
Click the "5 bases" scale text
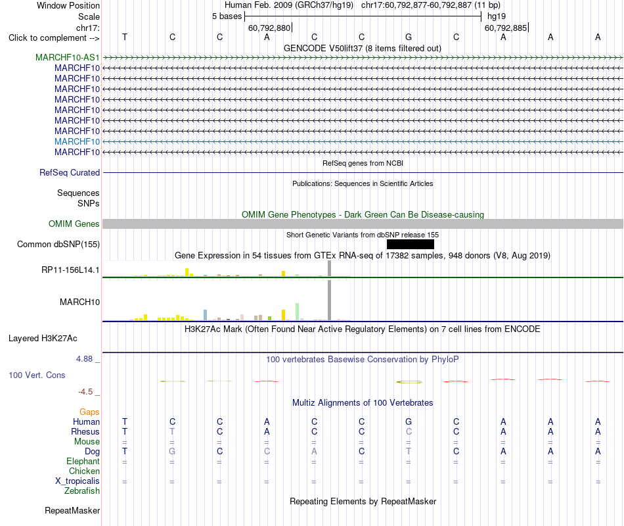click(227, 16)
